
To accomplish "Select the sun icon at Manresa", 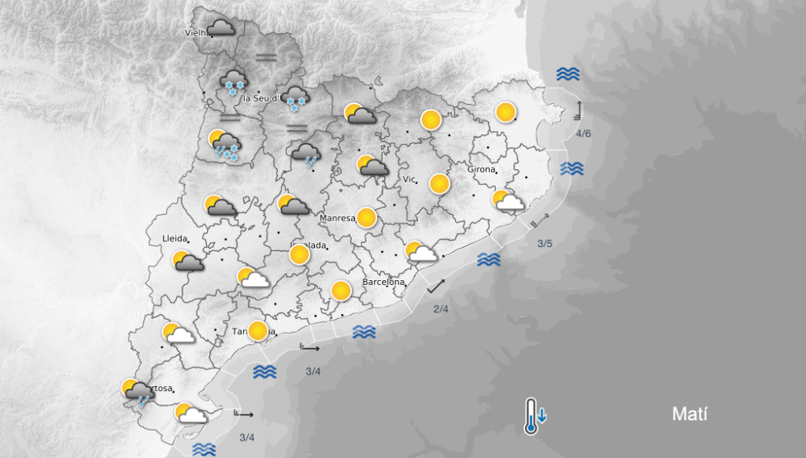I will [366, 217].
